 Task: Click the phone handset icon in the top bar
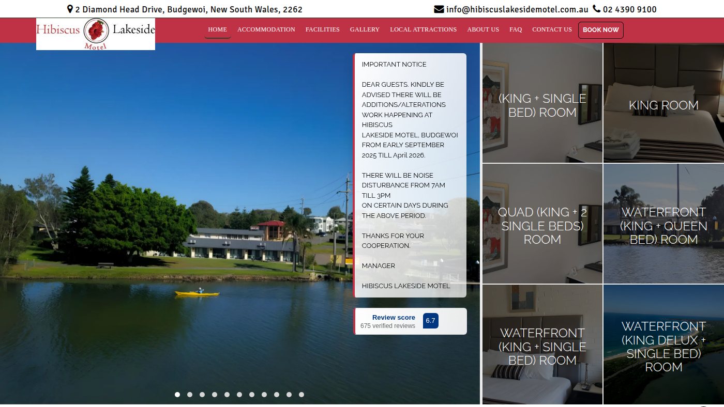tap(596, 9)
